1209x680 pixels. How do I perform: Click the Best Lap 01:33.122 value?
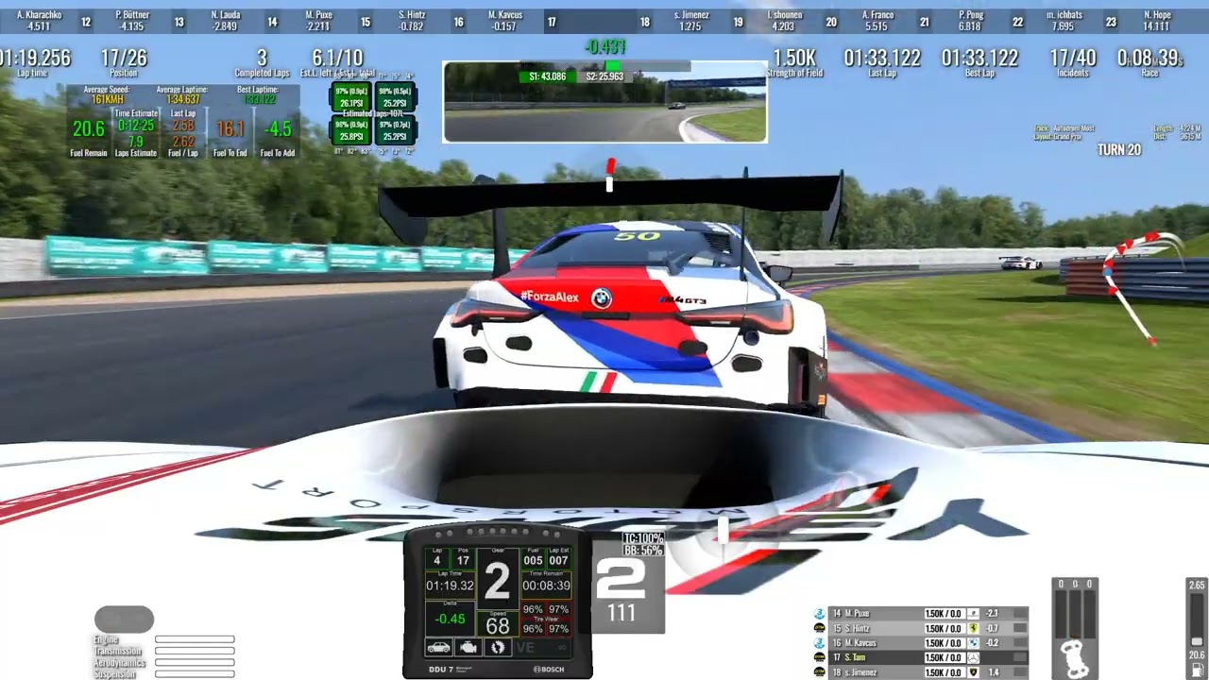pyautogui.click(x=979, y=58)
